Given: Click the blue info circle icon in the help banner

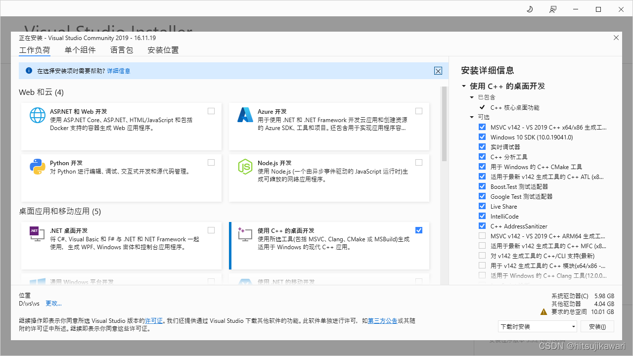Looking at the screenshot, I should pyautogui.click(x=29, y=71).
